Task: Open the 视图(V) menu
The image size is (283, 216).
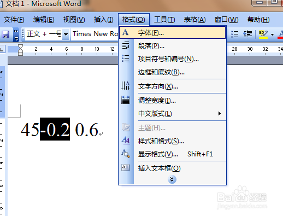Action: click(74, 20)
